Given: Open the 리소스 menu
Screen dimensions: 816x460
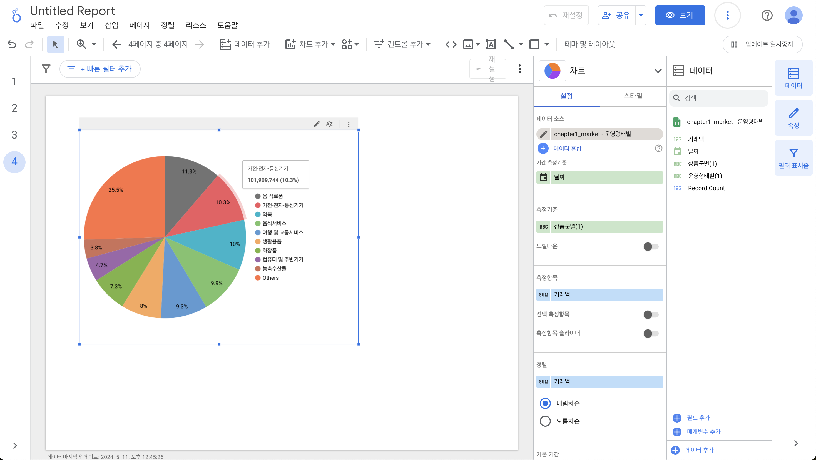Looking at the screenshot, I should click(196, 25).
